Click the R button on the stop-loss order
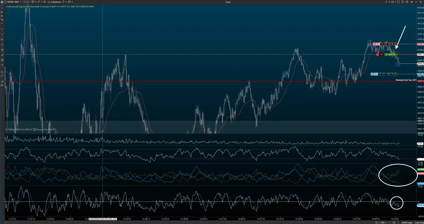The height and width of the screenshot is (224, 424). [396, 44]
